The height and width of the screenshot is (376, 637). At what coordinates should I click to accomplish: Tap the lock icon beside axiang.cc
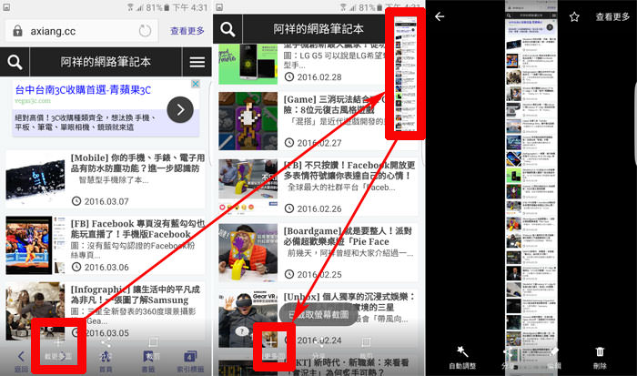pos(17,31)
